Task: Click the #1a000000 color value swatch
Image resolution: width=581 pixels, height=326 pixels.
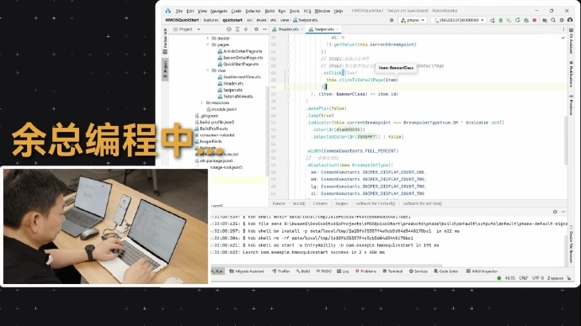Action: click(x=348, y=129)
